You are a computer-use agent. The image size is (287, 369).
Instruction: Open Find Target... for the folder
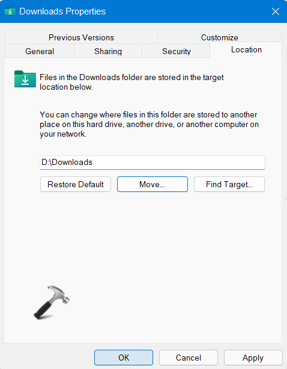coord(229,184)
